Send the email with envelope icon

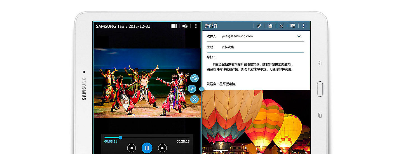[292, 26]
